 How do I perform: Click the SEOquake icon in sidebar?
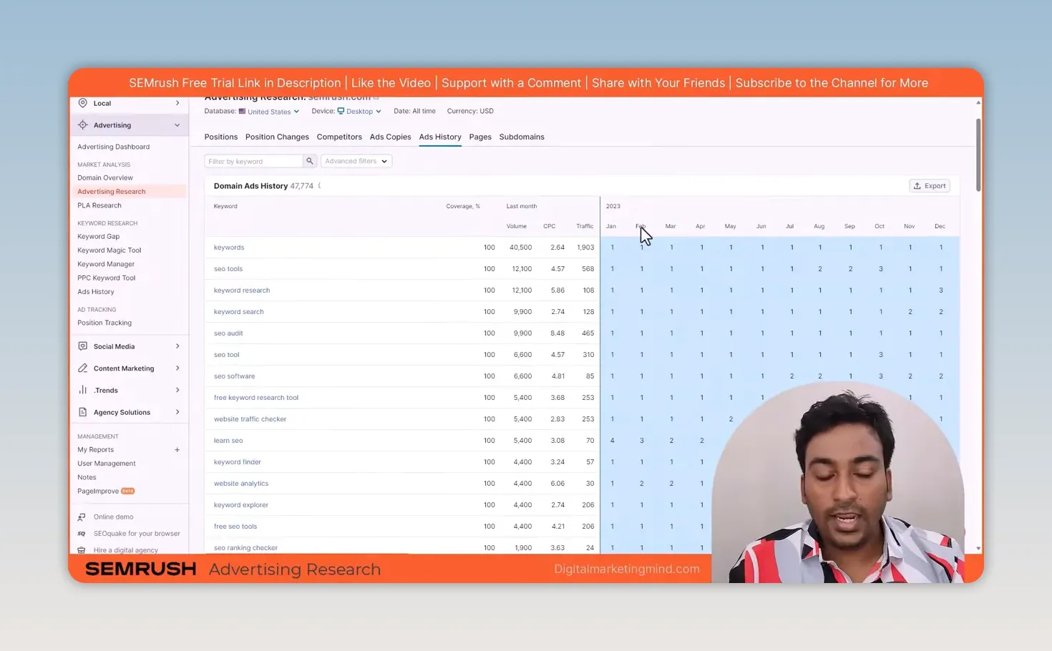click(82, 534)
